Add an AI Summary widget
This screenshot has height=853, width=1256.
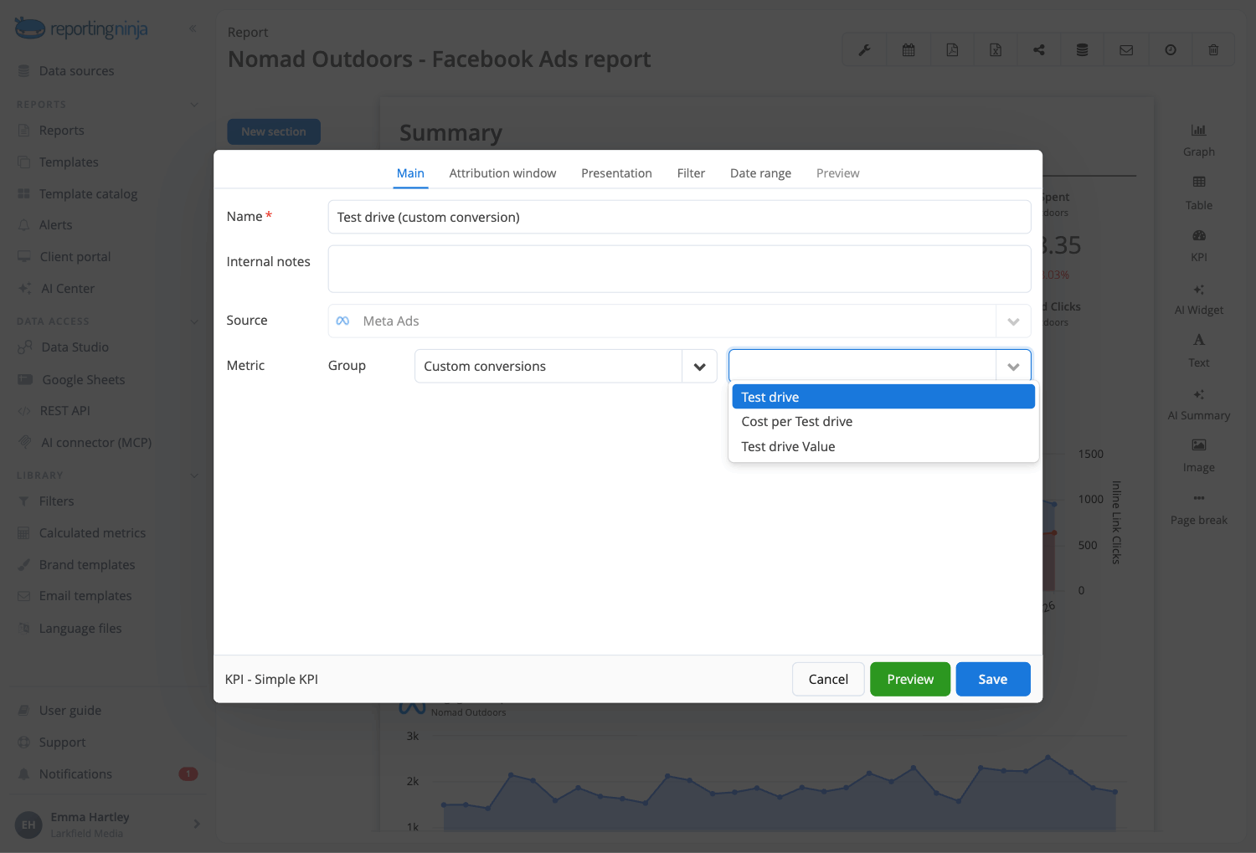tap(1199, 404)
